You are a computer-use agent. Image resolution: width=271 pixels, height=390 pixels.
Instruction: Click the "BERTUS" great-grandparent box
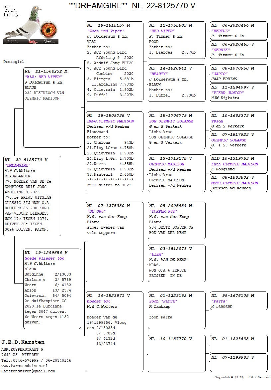coord(238,31)
